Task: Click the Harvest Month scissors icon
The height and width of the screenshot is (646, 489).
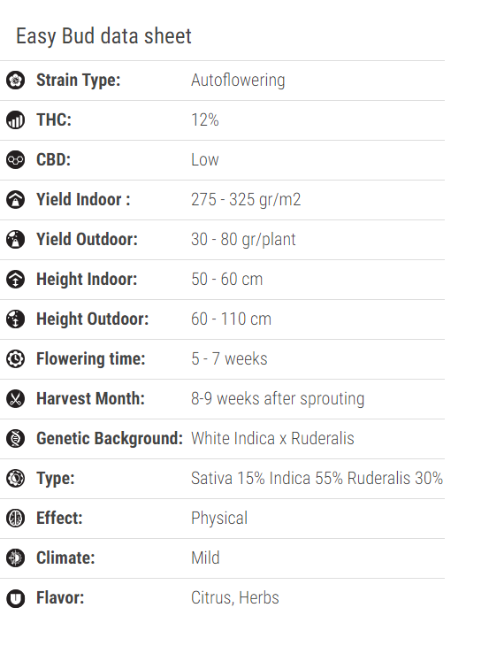Action: [x=16, y=399]
